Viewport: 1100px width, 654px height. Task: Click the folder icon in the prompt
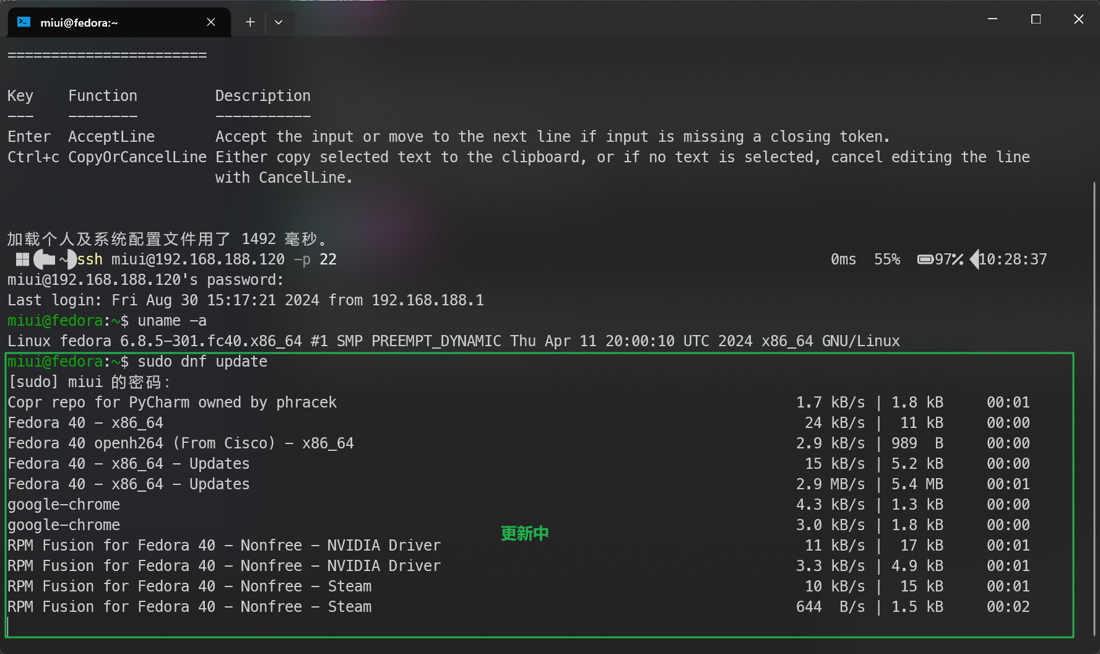[44, 259]
